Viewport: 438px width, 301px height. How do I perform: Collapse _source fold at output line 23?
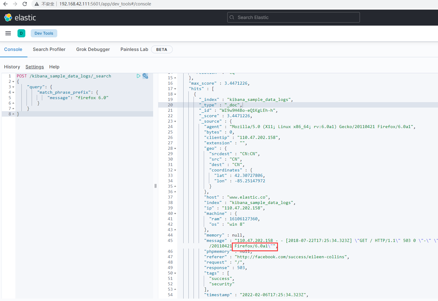tap(175, 121)
